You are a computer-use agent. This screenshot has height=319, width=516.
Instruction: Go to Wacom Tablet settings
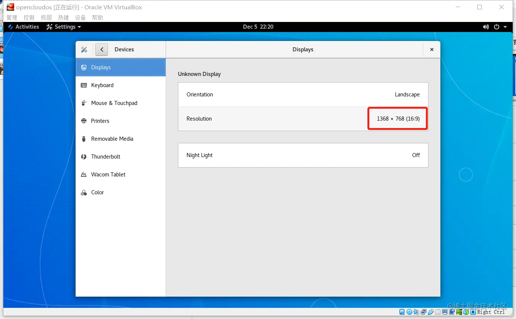pos(121,175)
